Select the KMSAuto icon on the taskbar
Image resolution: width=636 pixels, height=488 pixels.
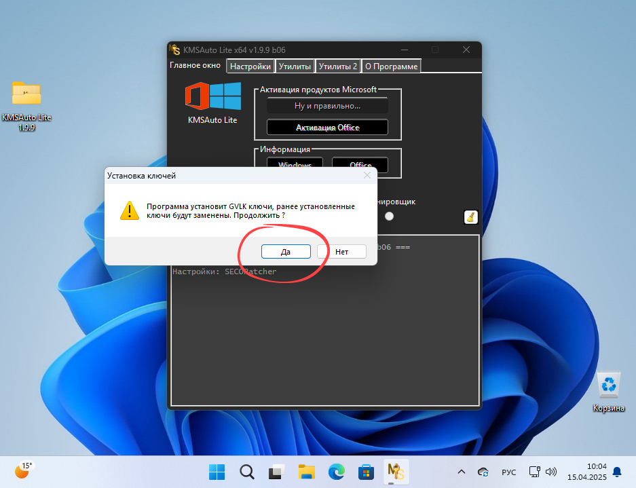[396, 472]
